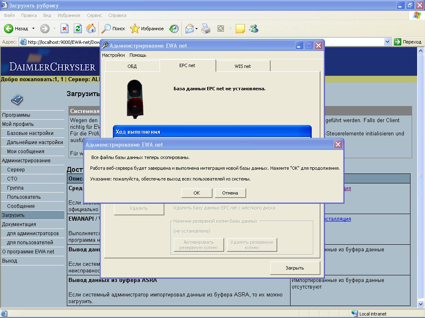This screenshot has height=318, width=425.
Task: Click the Home icon in browser toolbar
Action: coord(91,29)
